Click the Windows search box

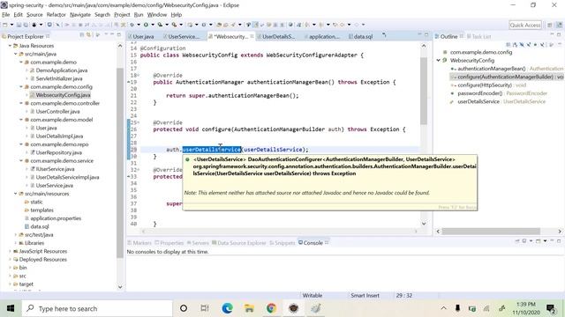[97, 308]
